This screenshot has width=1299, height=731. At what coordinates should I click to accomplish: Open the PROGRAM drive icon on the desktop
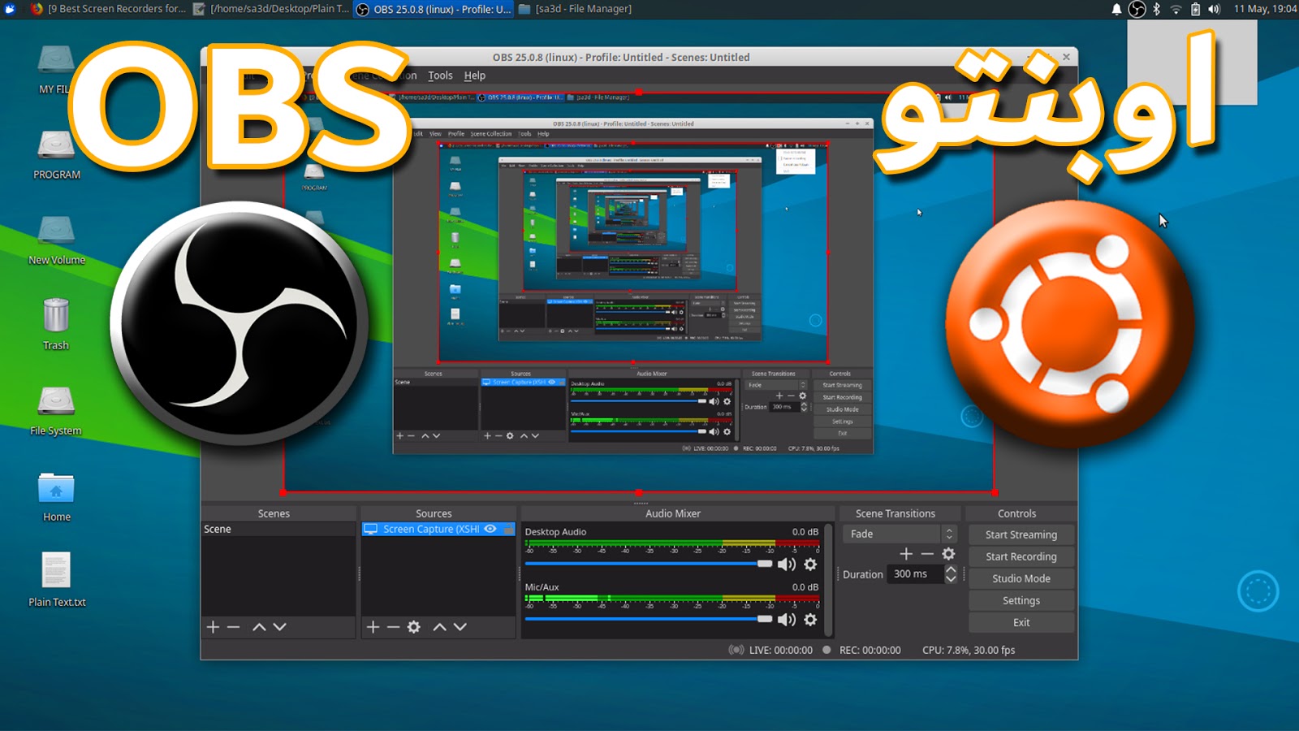(x=56, y=145)
